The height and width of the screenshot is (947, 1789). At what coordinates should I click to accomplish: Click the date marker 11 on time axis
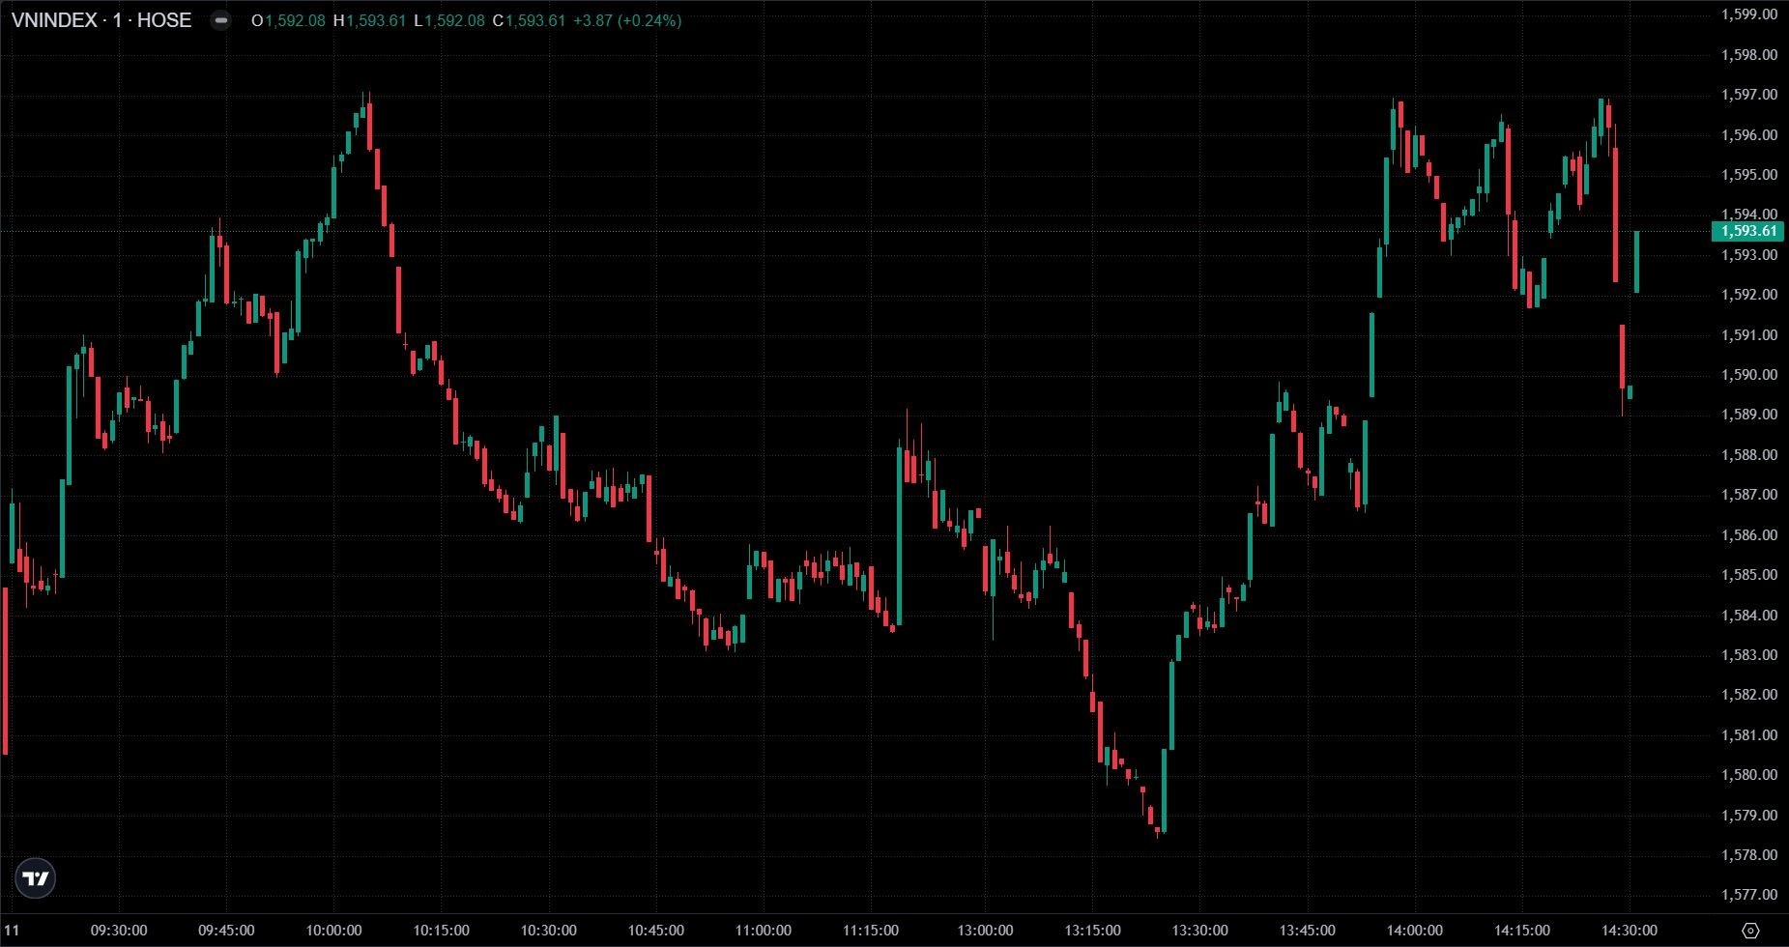pos(12,931)
